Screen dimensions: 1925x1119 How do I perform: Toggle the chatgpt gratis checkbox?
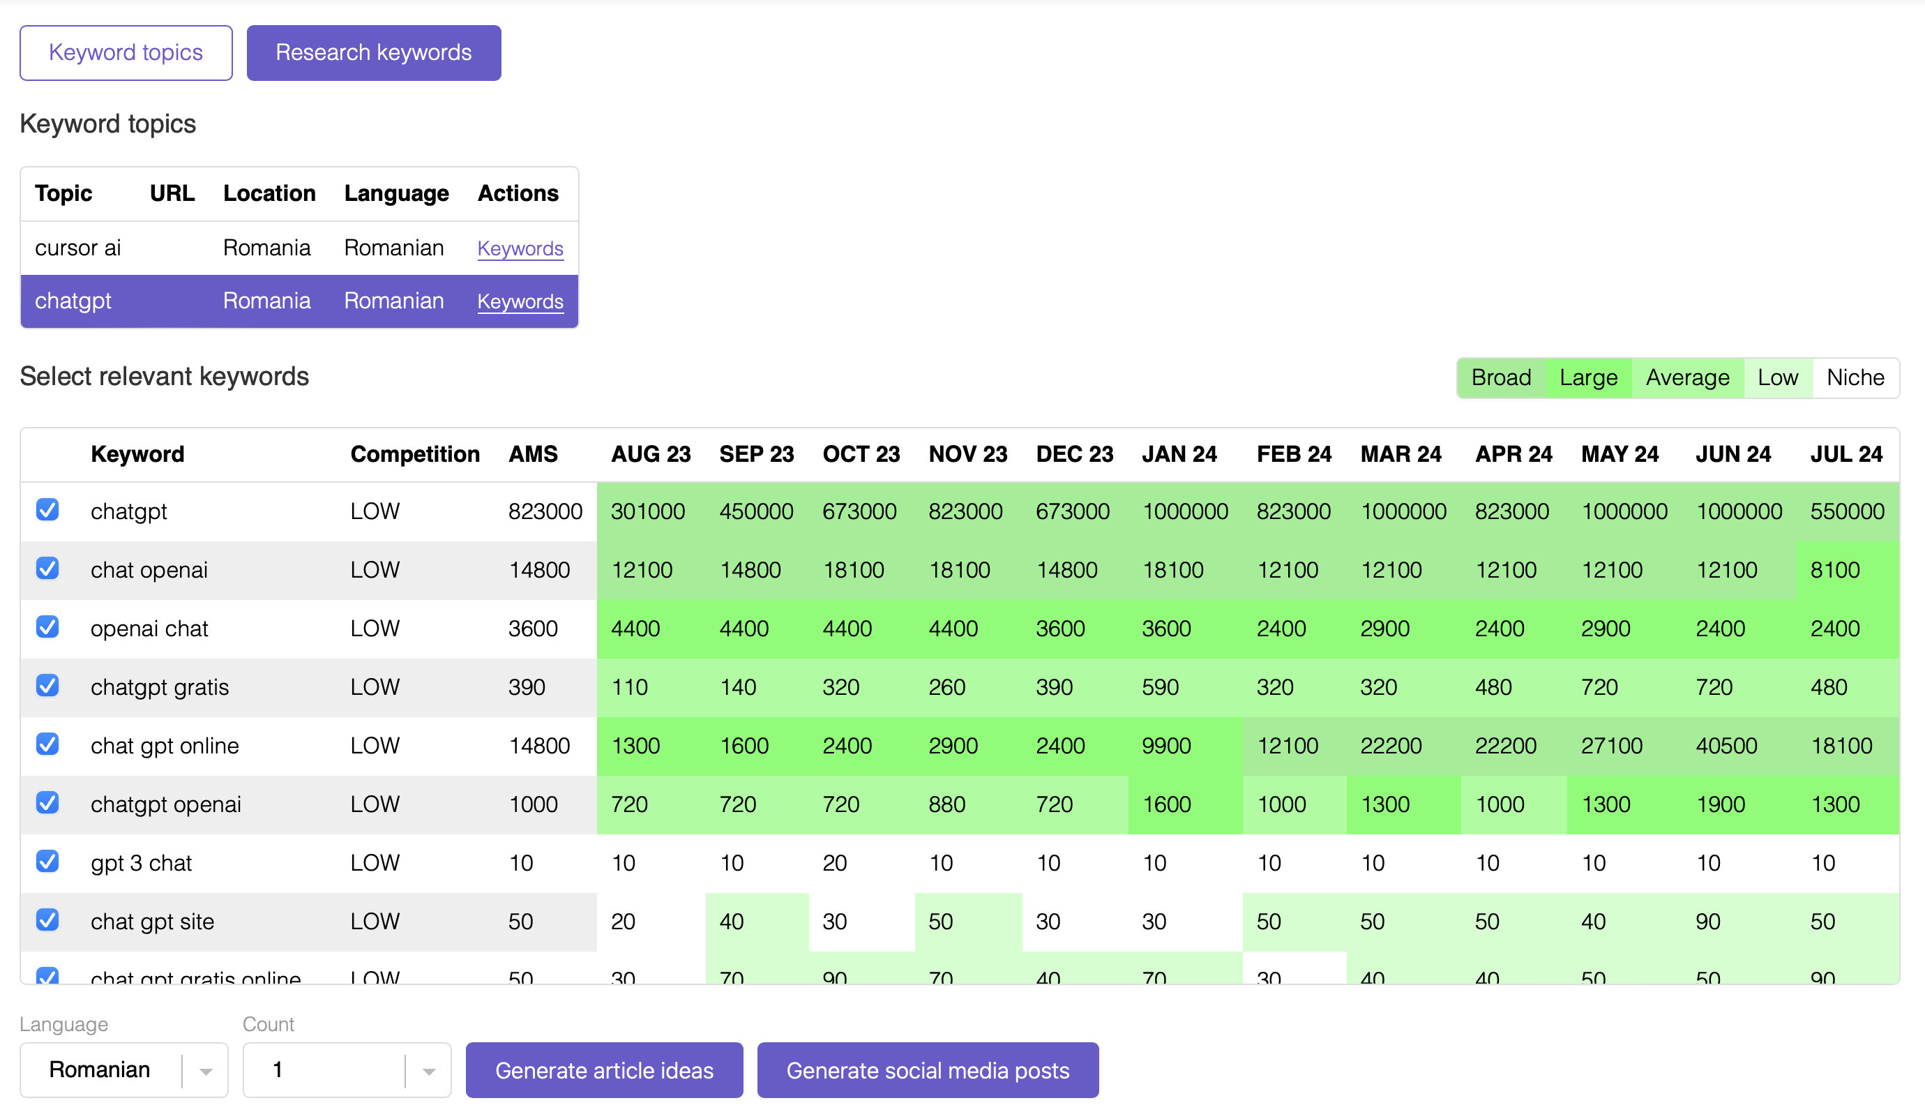48,686
